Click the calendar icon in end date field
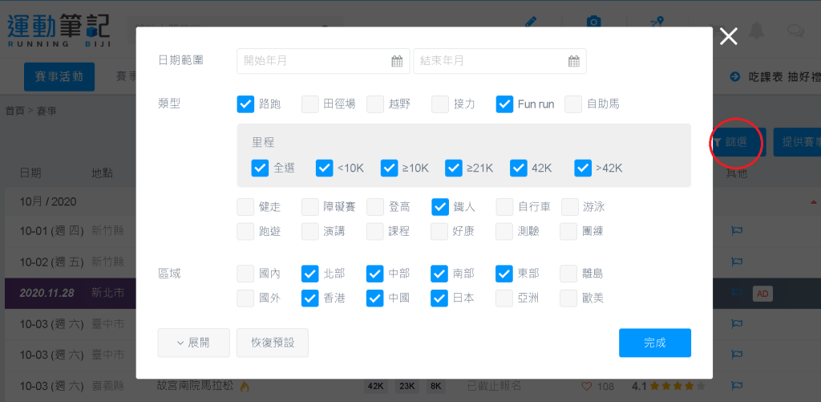This screenshot has width=821, height=402. click(574, 61)
